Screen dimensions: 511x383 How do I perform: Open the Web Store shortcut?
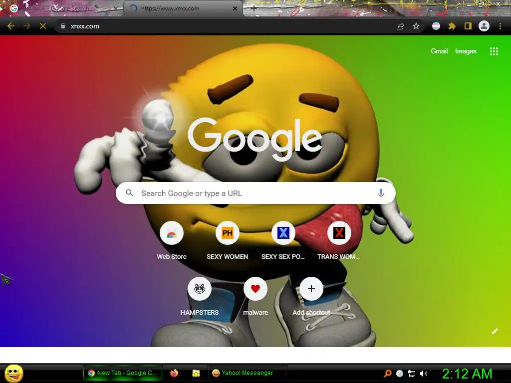[x=172, y=233]
